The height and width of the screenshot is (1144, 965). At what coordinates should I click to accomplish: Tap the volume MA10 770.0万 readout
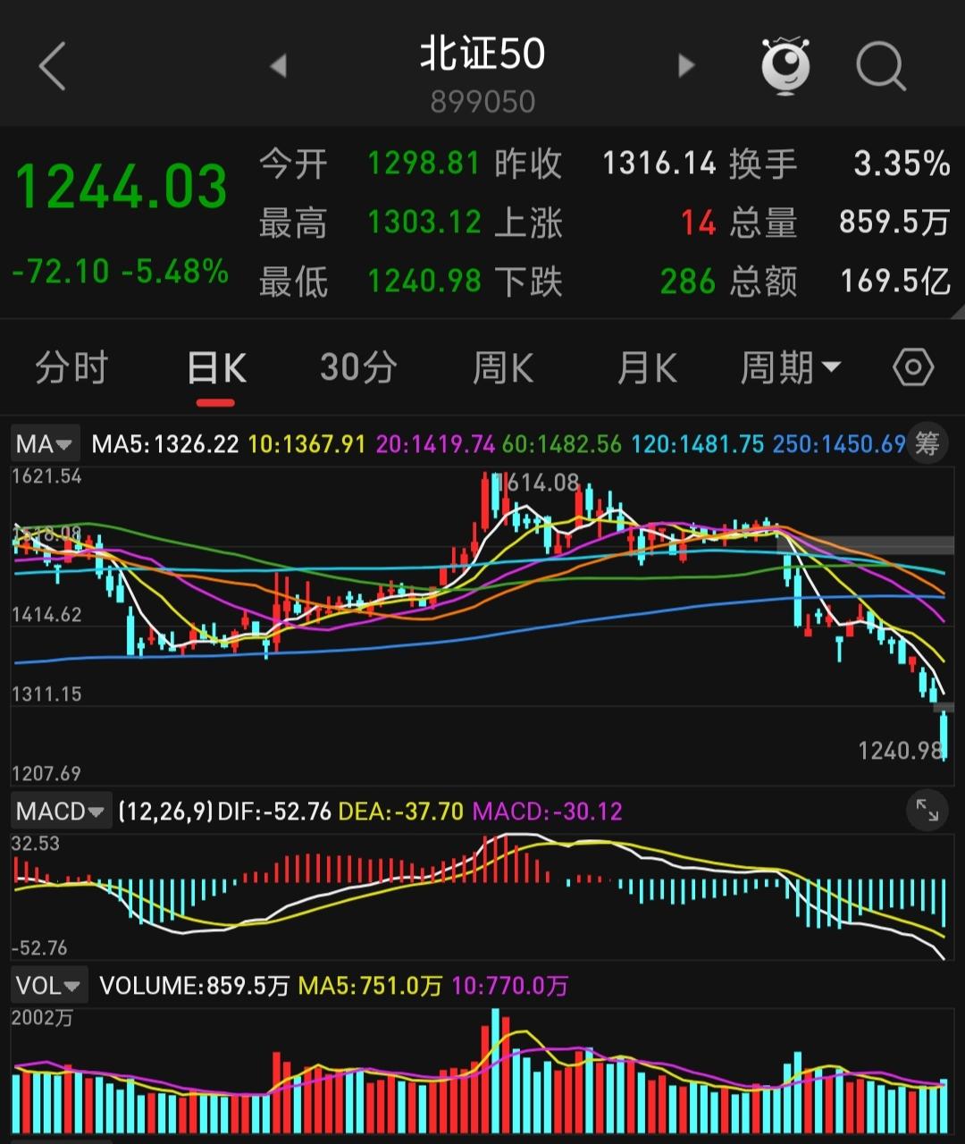[510, 986]
